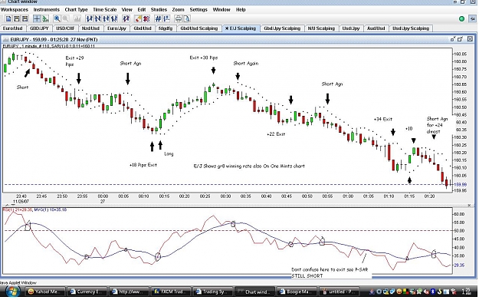The image size is (479, 300).
Task: Open the Trading Sy... taskbar button
Action: pos(214,292)
